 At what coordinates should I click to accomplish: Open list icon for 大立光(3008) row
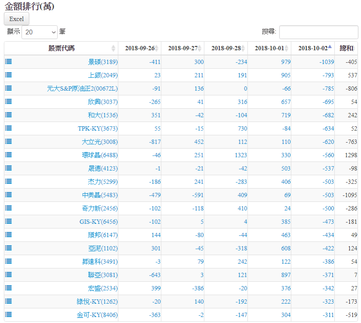pyautogui.click(x=8, y=141)
